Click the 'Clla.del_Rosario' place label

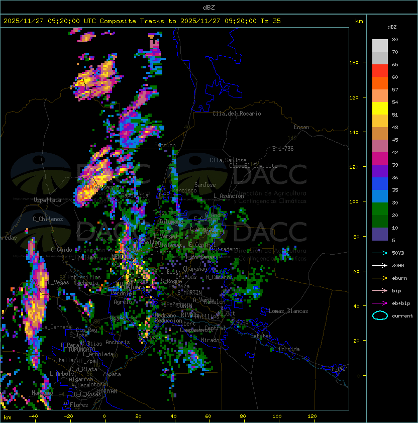pos(237,114)
